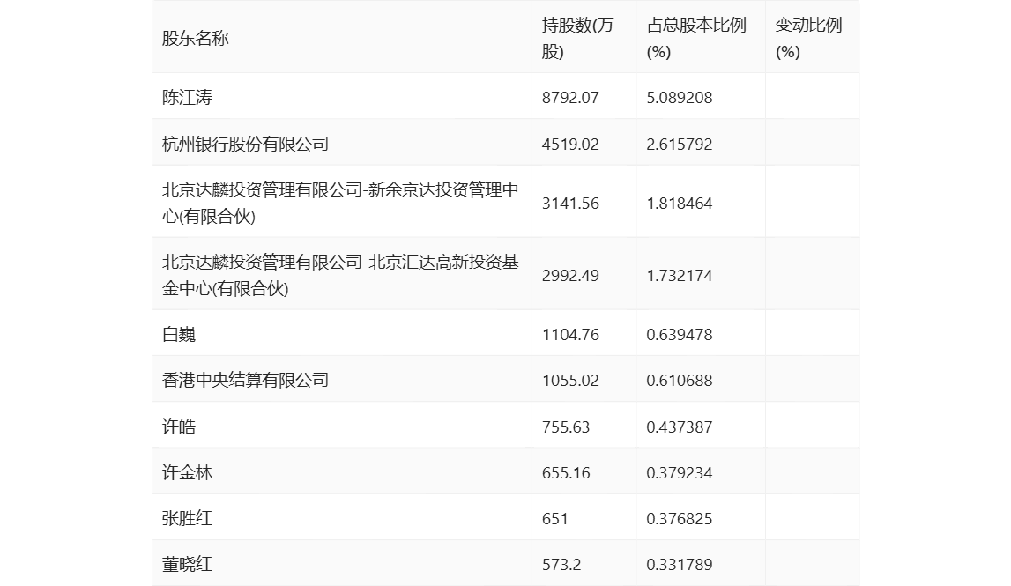Select shareholder name 张胜红
The height and width of the screenshot is (586, 1011).
click(187, 518)
